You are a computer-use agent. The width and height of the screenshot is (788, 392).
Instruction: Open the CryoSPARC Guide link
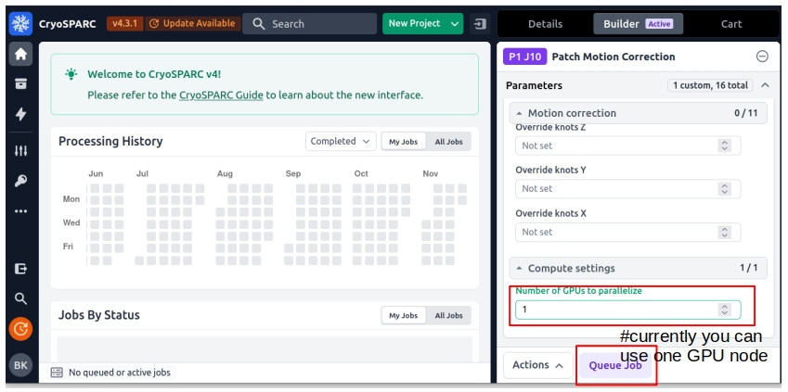pyautogui.click(x=221, y=95)
